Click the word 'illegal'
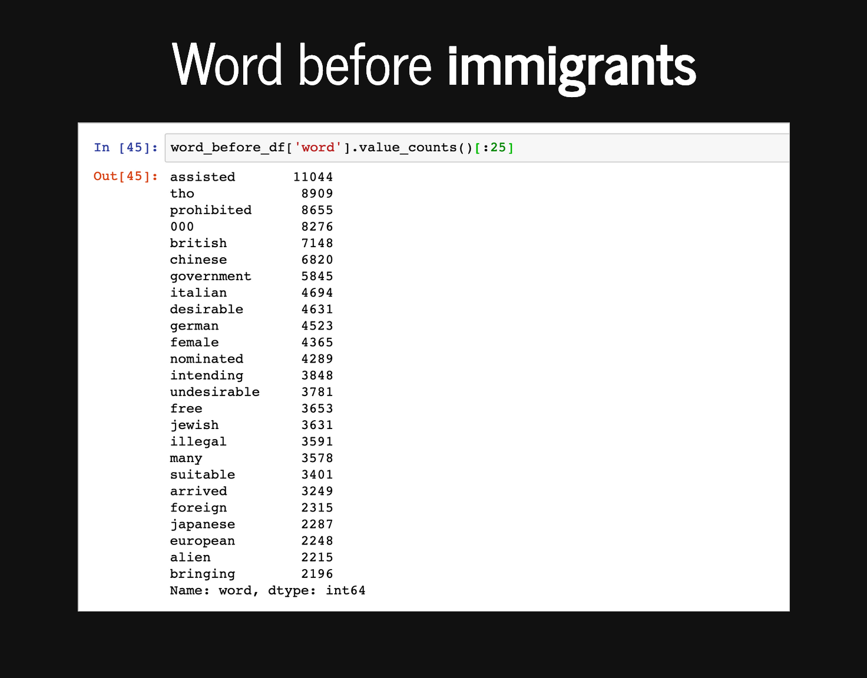 click(198, 441)
